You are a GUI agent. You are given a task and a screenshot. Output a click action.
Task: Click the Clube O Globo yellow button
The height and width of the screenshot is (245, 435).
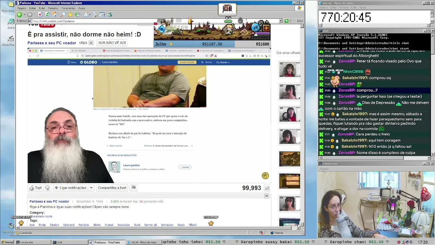click(187, 62)
